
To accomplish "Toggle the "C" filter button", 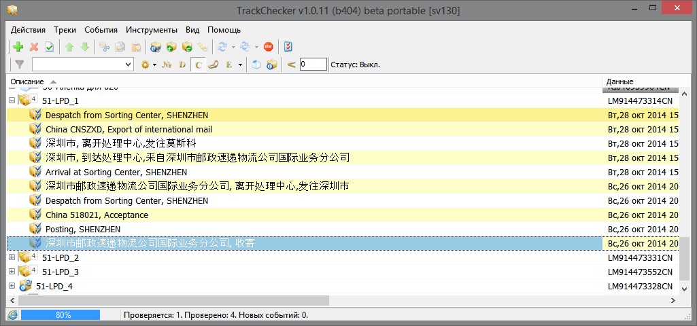I will tap(199, 65).
